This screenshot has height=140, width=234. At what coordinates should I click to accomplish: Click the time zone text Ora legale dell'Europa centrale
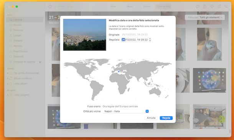click(x=120, y=106)
